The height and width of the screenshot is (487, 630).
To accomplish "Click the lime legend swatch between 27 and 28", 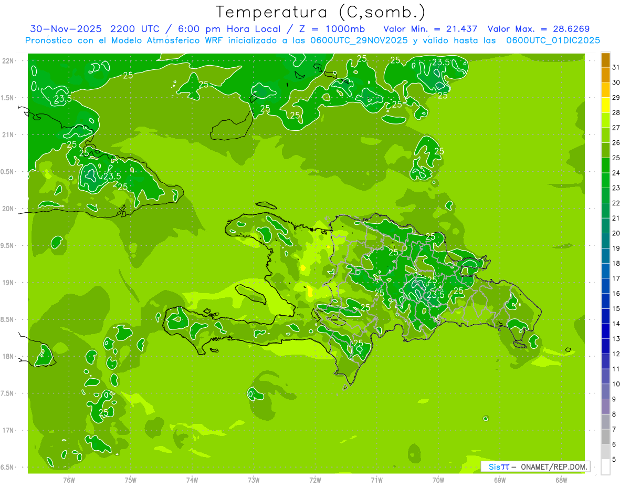I will click(x=605, y=120).
